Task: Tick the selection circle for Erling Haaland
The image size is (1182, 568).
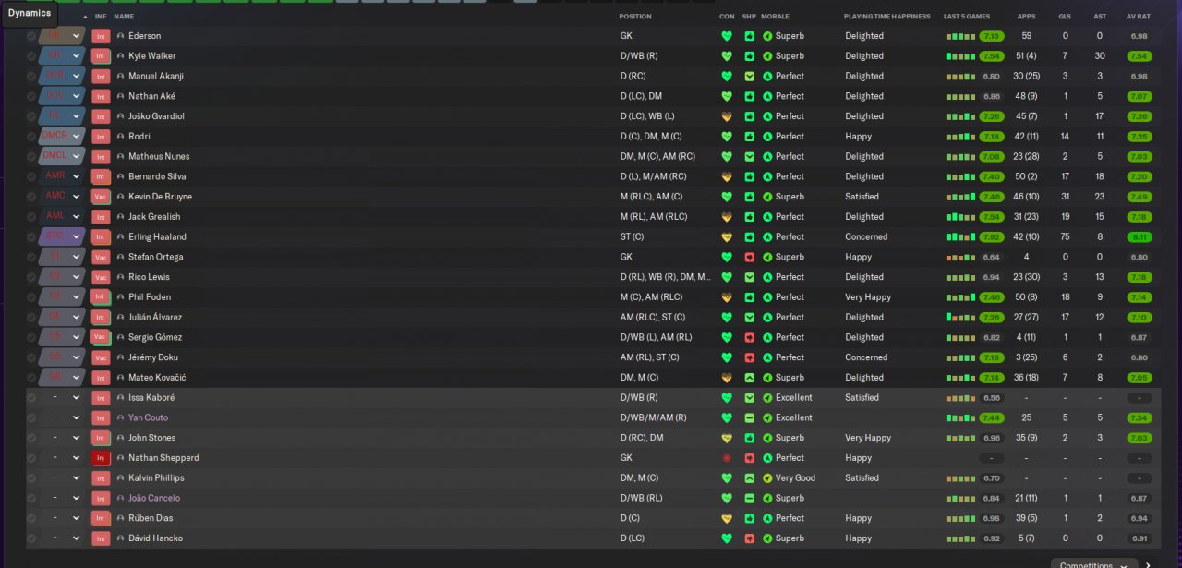Action: pyautogui.click(x=31, y=236)
